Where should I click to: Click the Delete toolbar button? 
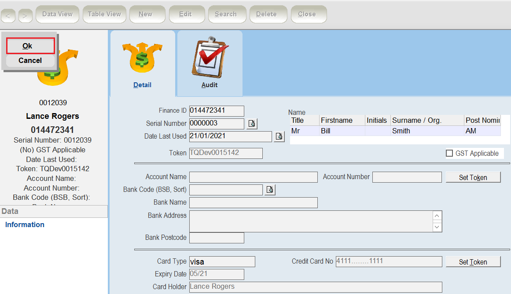[268, 14]
